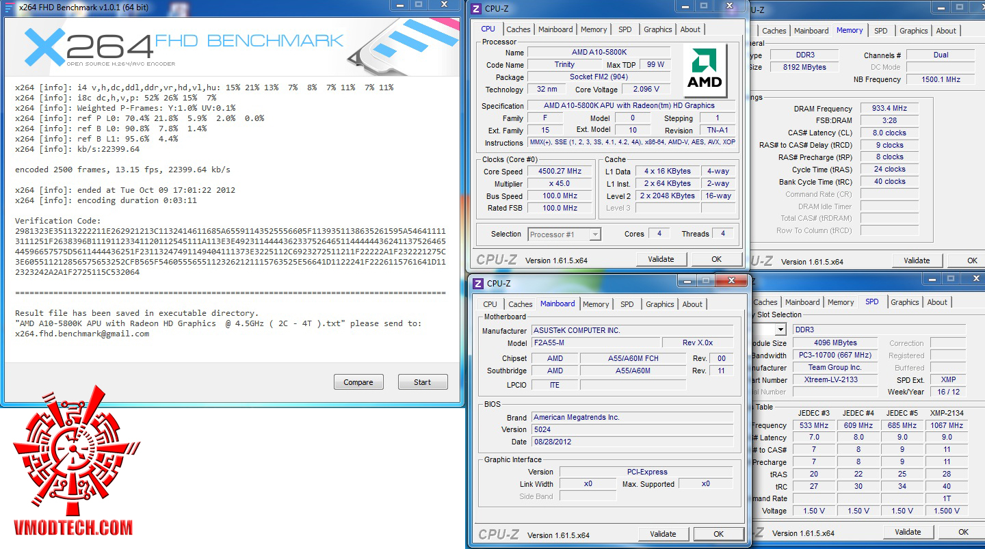Image resolution: width=985 pixels, height=549 pixels.
Task: Click Validate in the Mainboard window
Action: (x=663, y=534)
